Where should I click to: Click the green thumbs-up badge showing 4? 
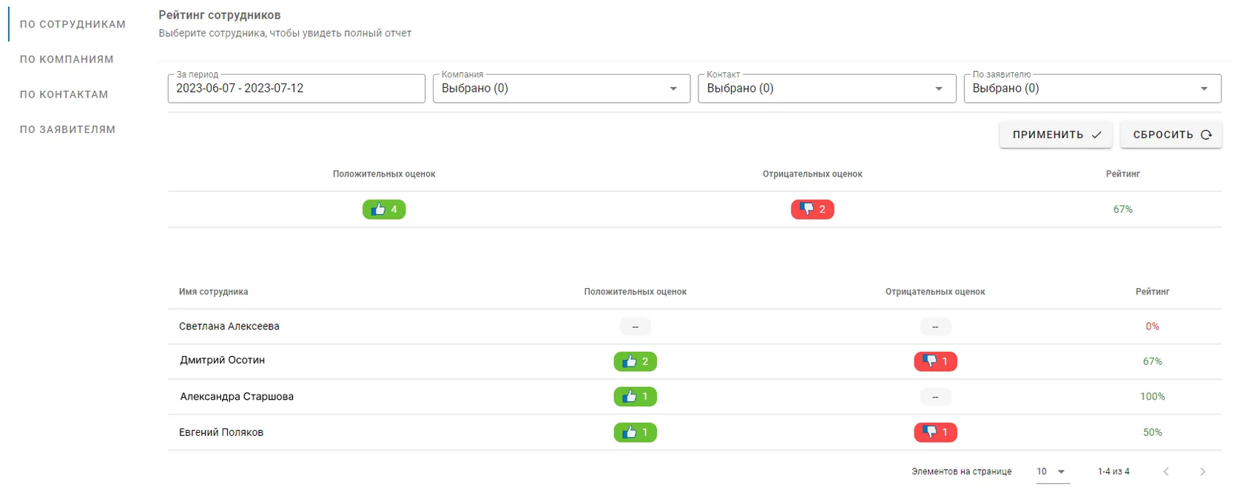[384, 209]
